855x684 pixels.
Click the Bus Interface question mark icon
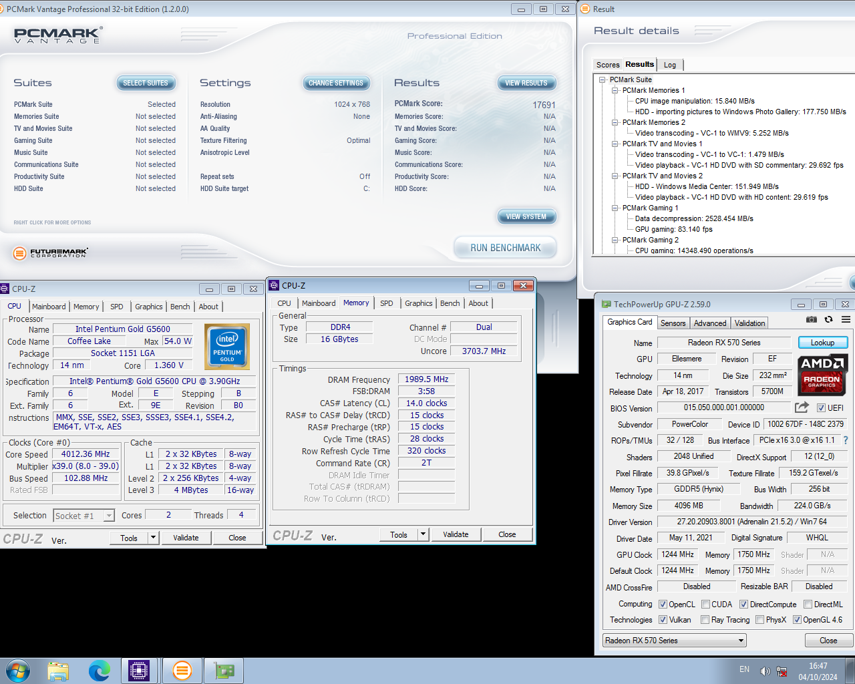pos(846,440)
